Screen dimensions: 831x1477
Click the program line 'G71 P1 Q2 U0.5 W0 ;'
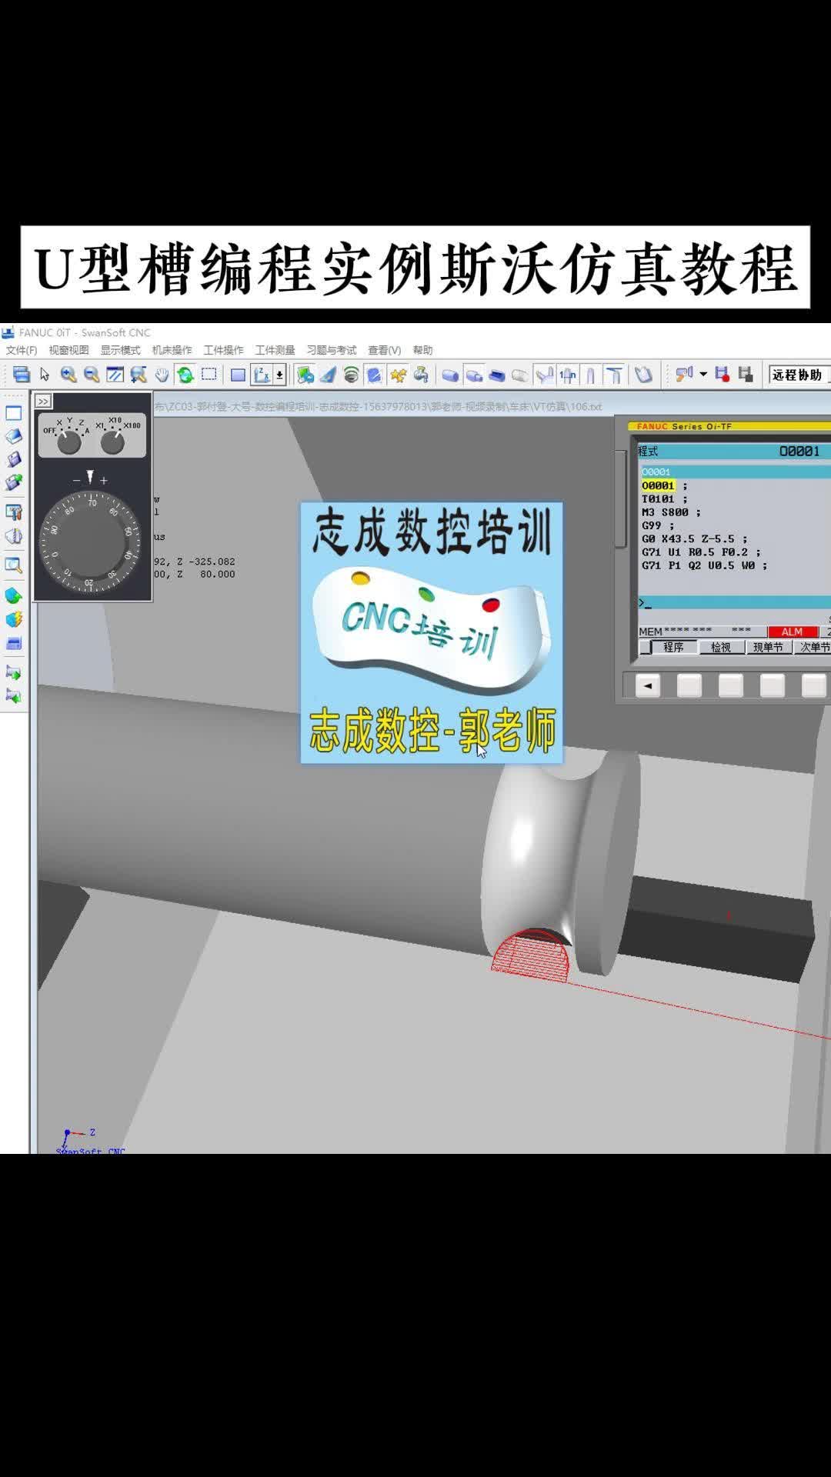tap(704, 566)
